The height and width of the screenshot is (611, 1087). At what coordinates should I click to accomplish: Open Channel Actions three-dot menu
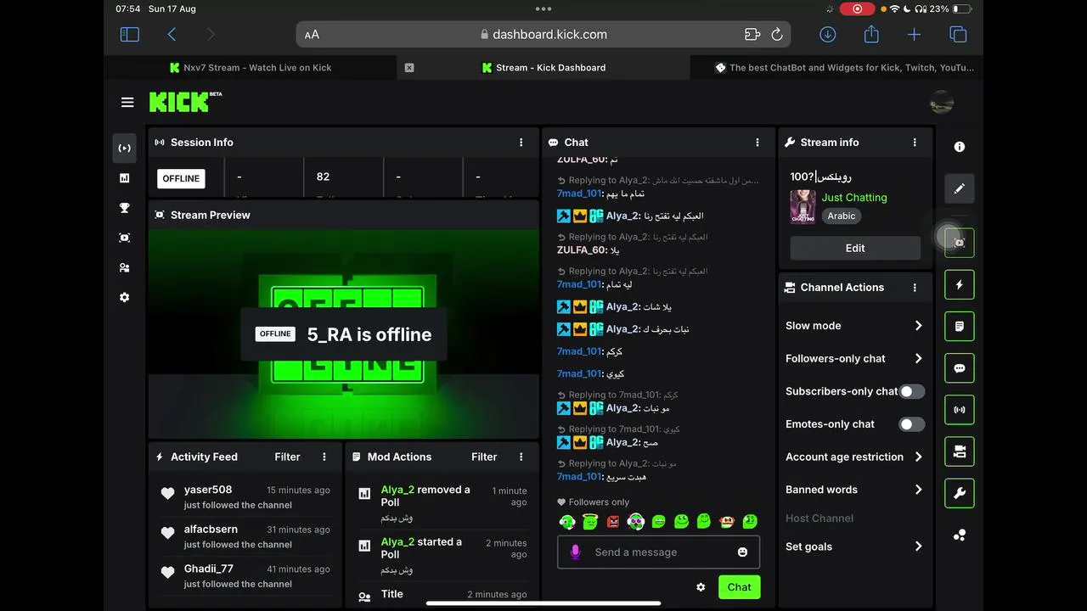click(915, 288)
